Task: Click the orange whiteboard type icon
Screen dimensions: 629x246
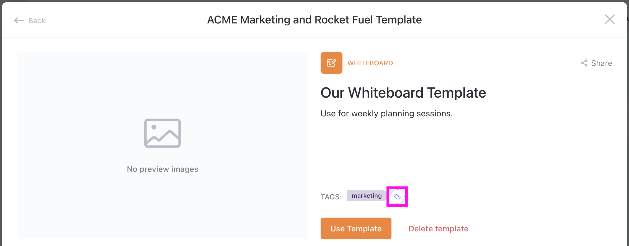Action: click(x=331, y=63)
